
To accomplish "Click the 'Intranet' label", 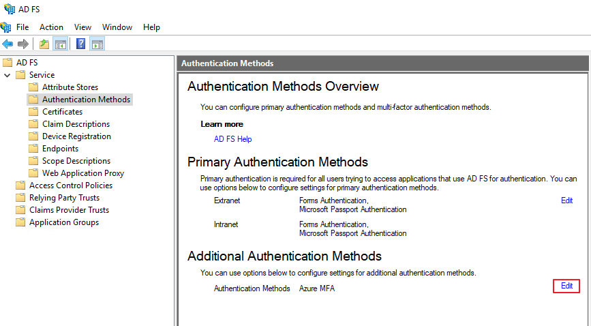I will [226, 224].
